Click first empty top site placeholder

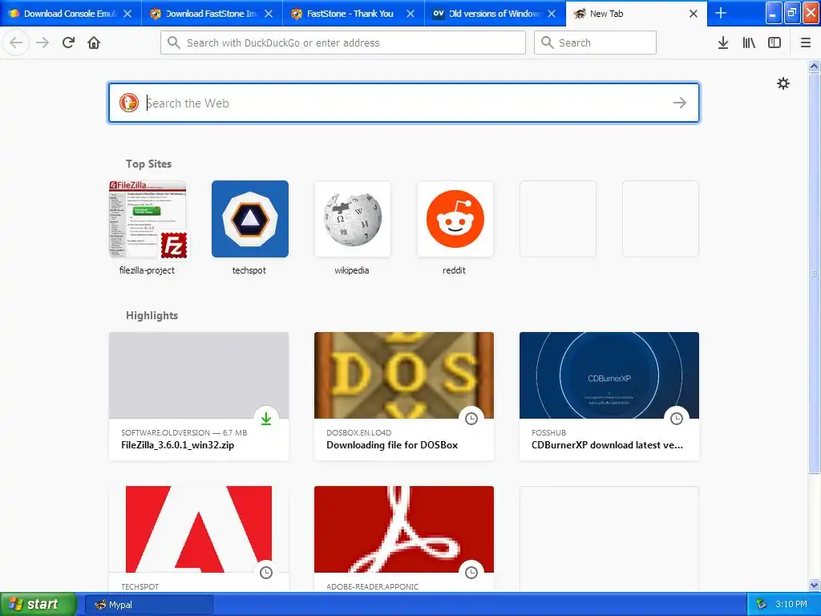click(x=558, y=219)
